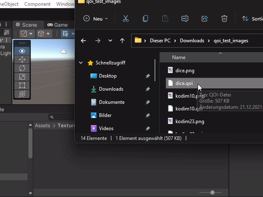263x197 pixels.
Task: Click the Cut scissors icon in Explorer toolbar
Action: point(126,18)
